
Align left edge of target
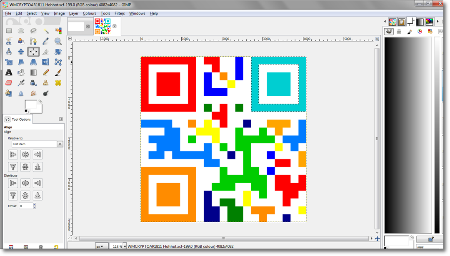[x=13, y=154]
